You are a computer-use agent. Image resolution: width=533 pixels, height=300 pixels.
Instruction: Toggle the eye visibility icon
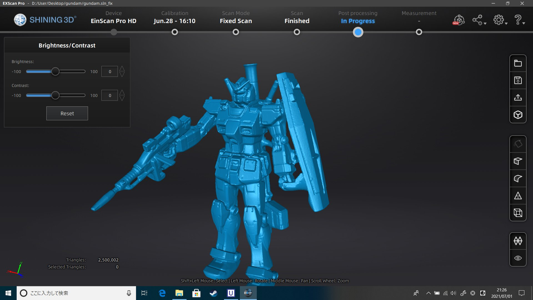[x=518, y=258]
